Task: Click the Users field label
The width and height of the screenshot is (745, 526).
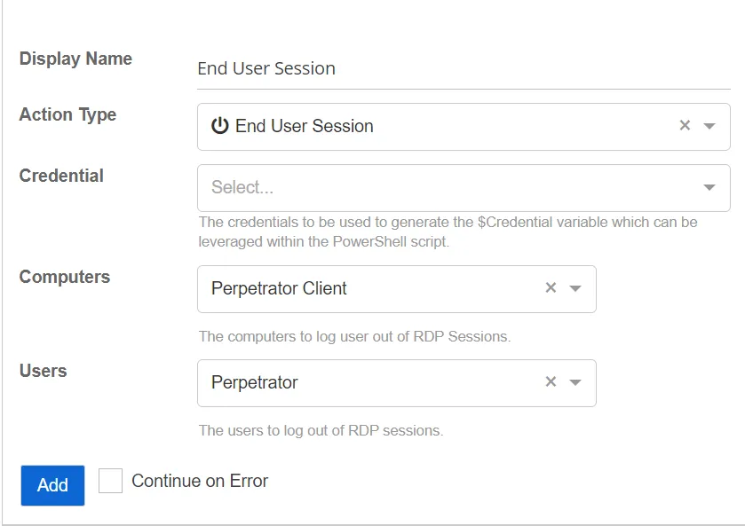Action: (x=44, y=372)
